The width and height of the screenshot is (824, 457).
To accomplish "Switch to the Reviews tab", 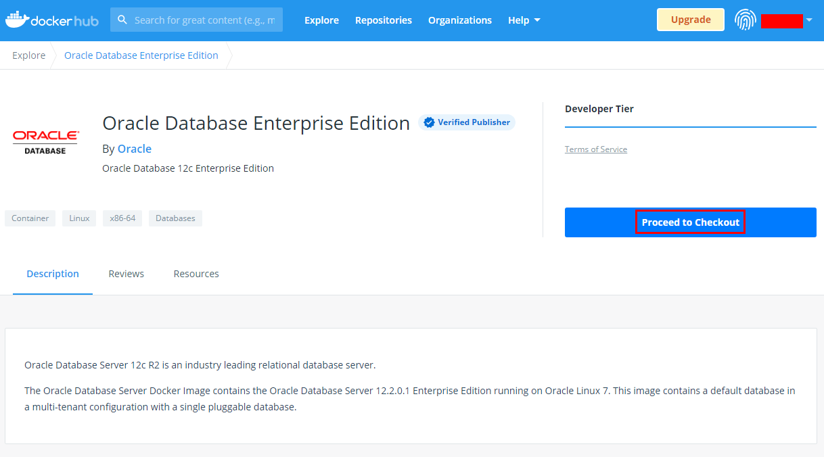I will (127, 274).
